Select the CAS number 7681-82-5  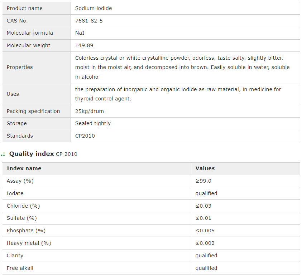[x=89, y=21]
